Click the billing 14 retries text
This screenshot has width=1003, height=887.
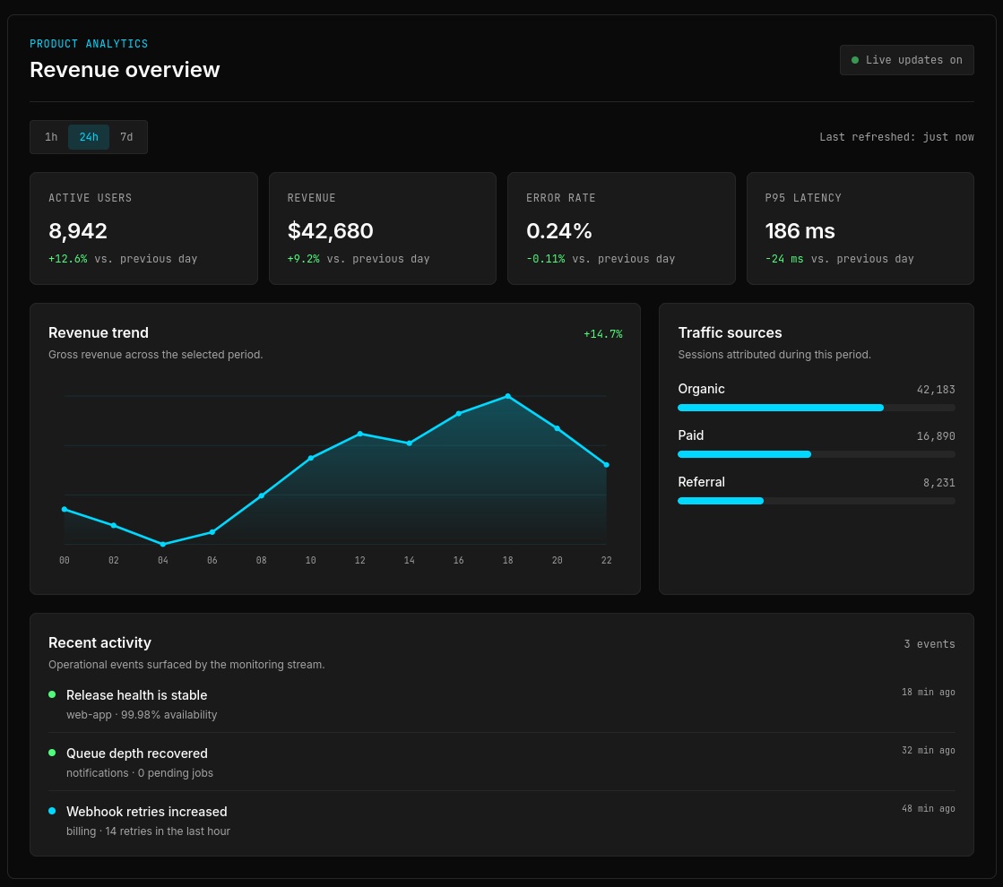pyautogui.click(x=148, y=831)
